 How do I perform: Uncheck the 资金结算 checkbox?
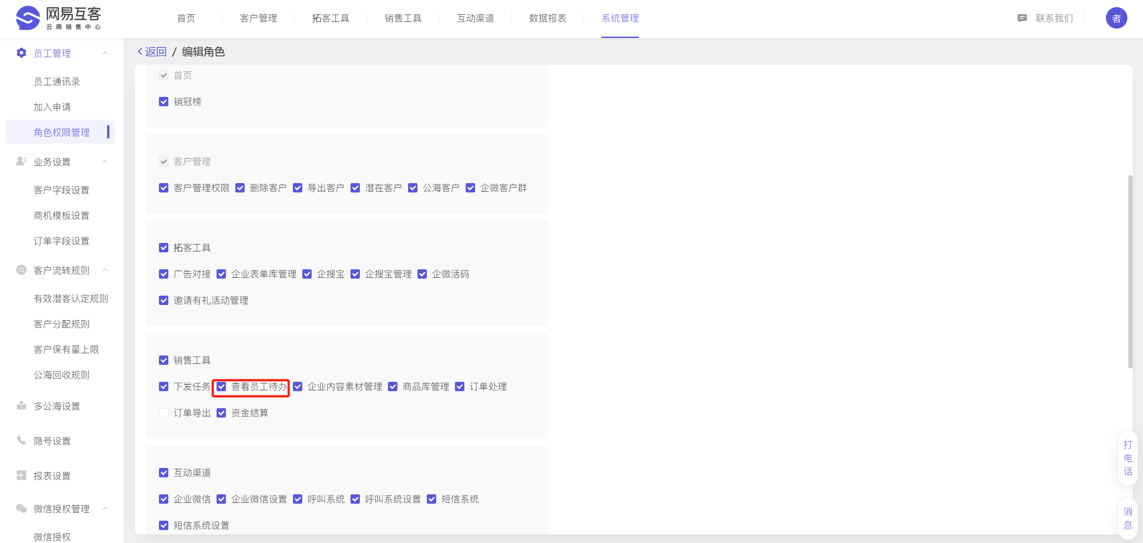pos(221,413)
